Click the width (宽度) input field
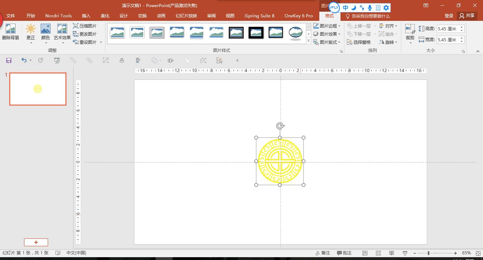Image resolution: width=483 pixels, height=260 pixels. (x=448, y=40)
